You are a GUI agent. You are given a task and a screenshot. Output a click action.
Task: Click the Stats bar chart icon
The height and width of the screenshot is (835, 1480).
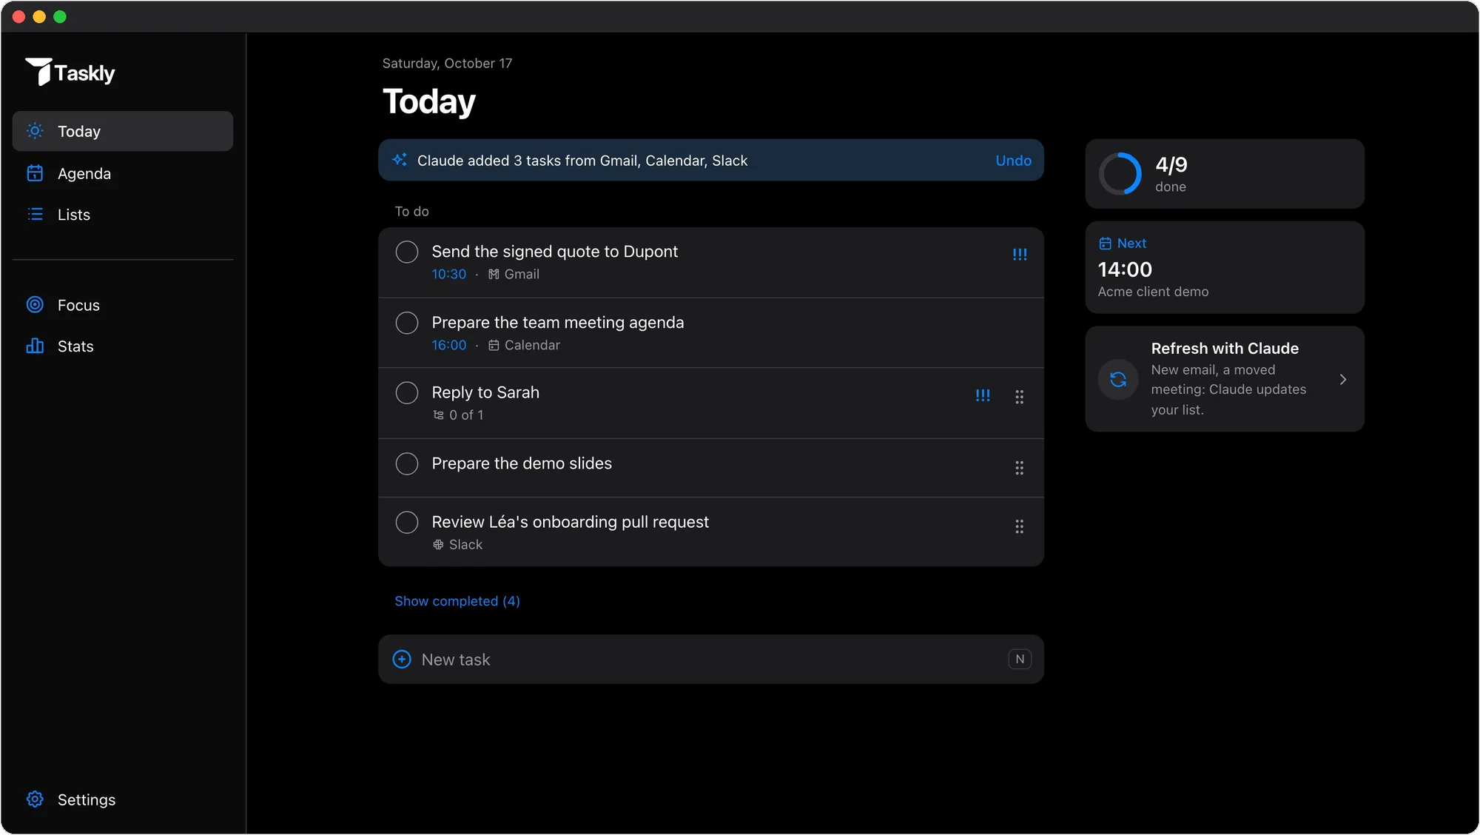coord(35,346)
